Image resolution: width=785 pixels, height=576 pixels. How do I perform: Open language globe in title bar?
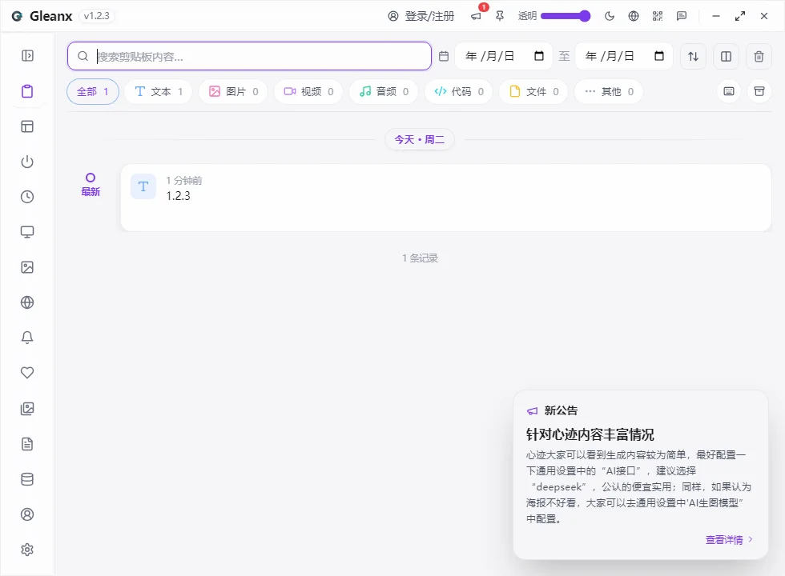point(634,16)
